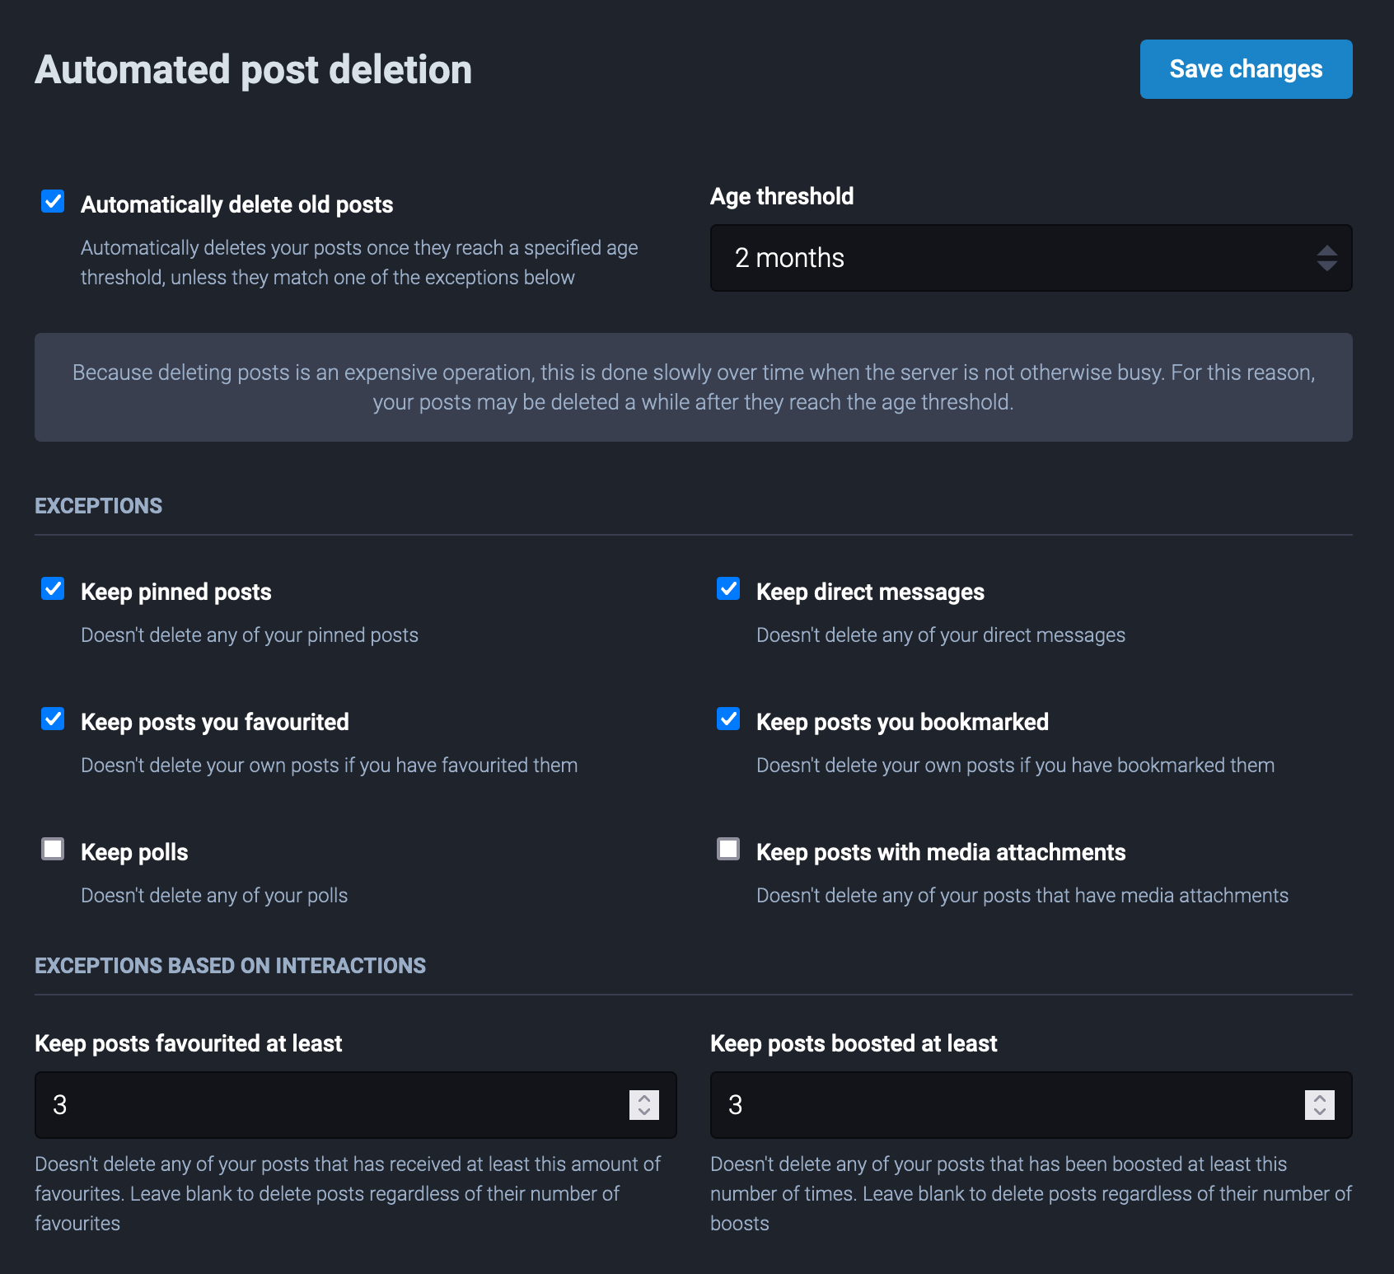
Task: Click the Age threshold dropdown arrows
Action: (x=1326, y=258)
